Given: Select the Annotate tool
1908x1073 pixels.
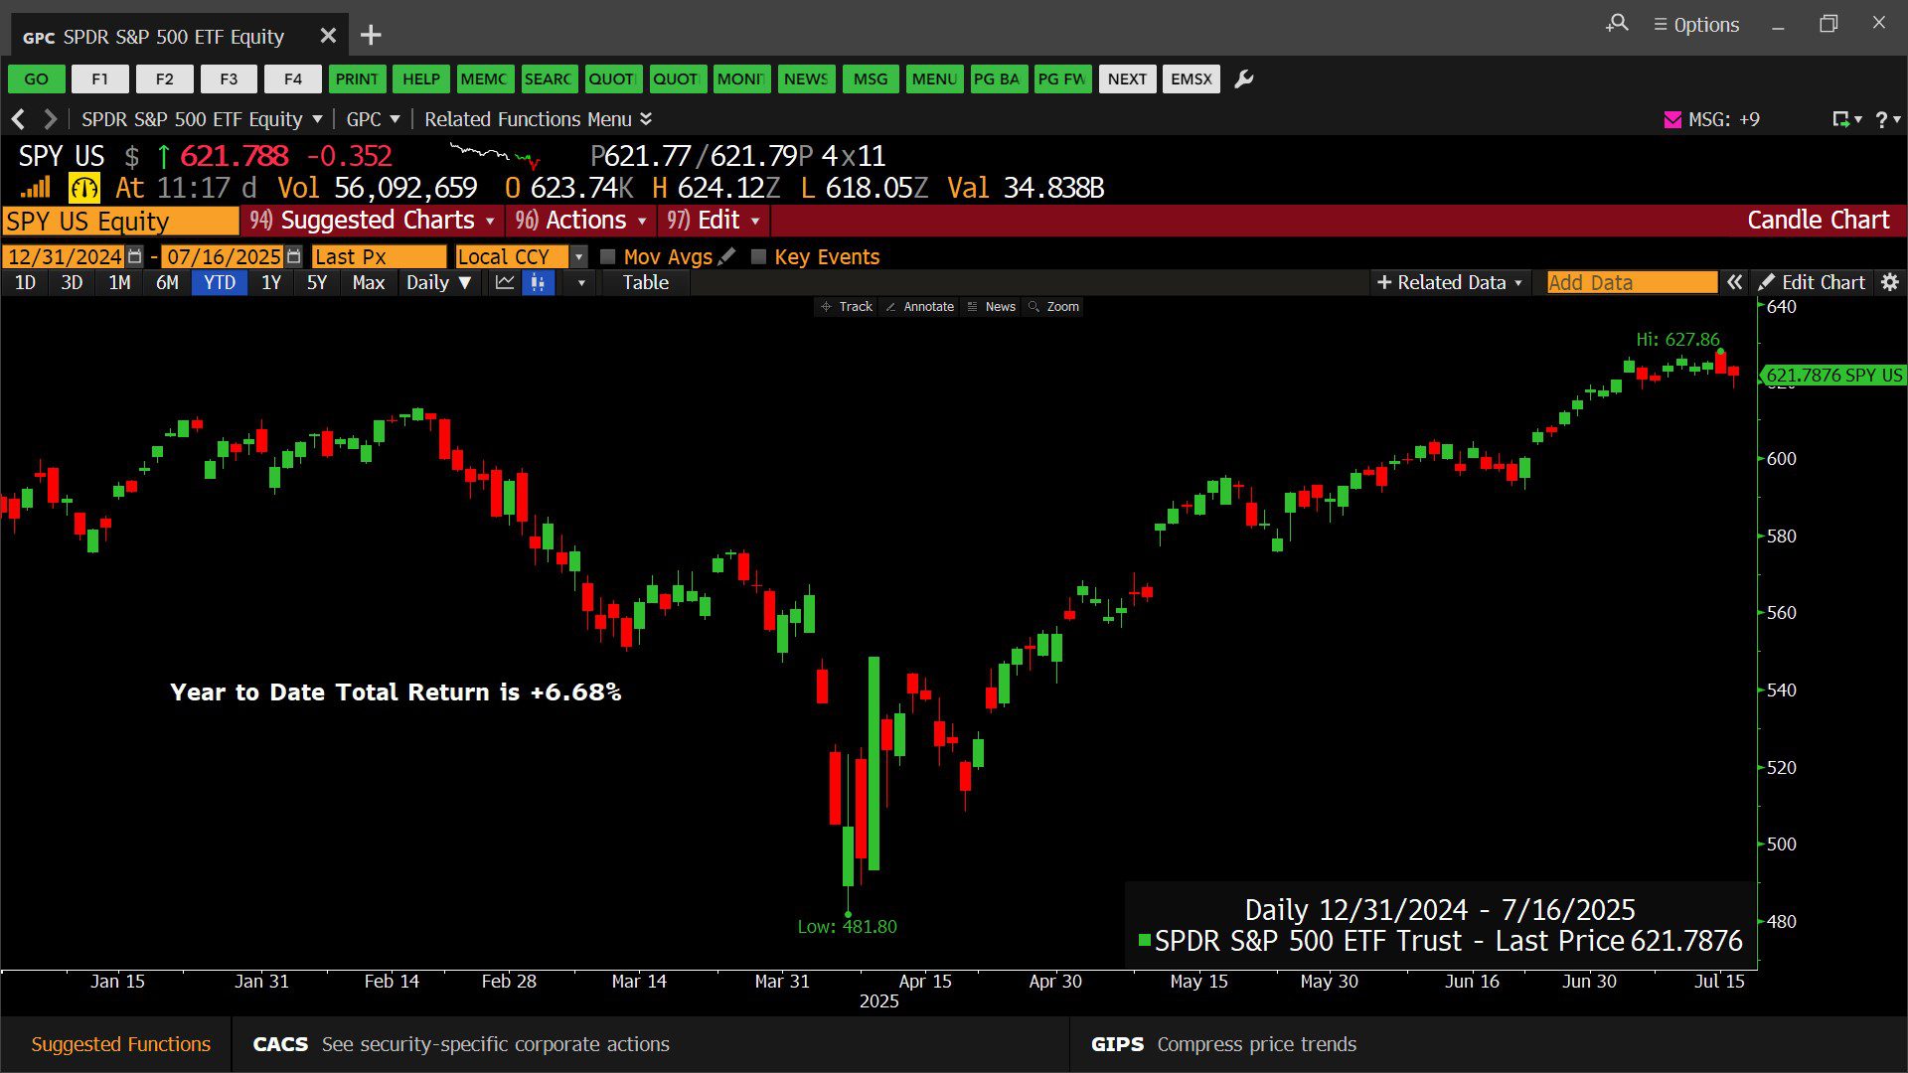Looking at the screenshot, I should (x=919, y=307).
